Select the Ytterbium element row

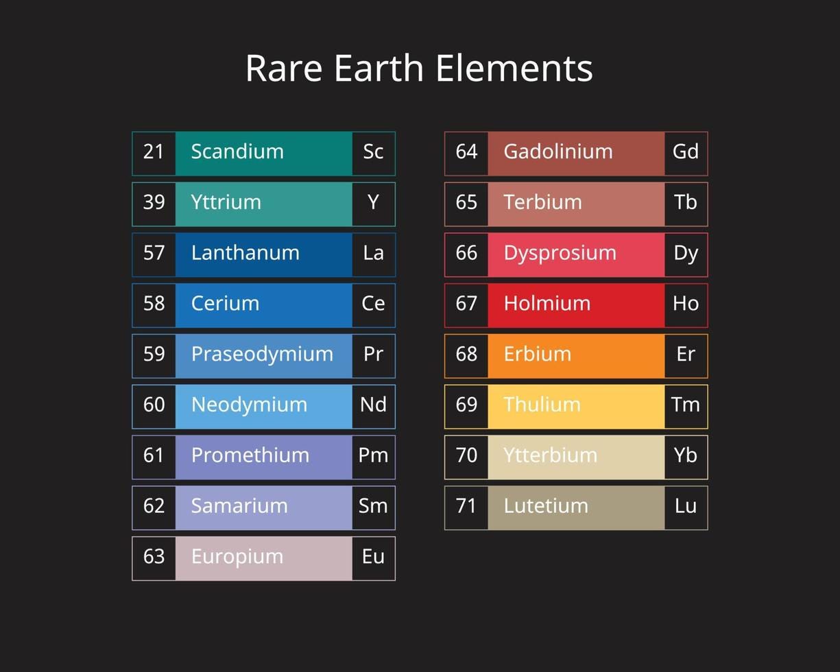click(576, 456)
